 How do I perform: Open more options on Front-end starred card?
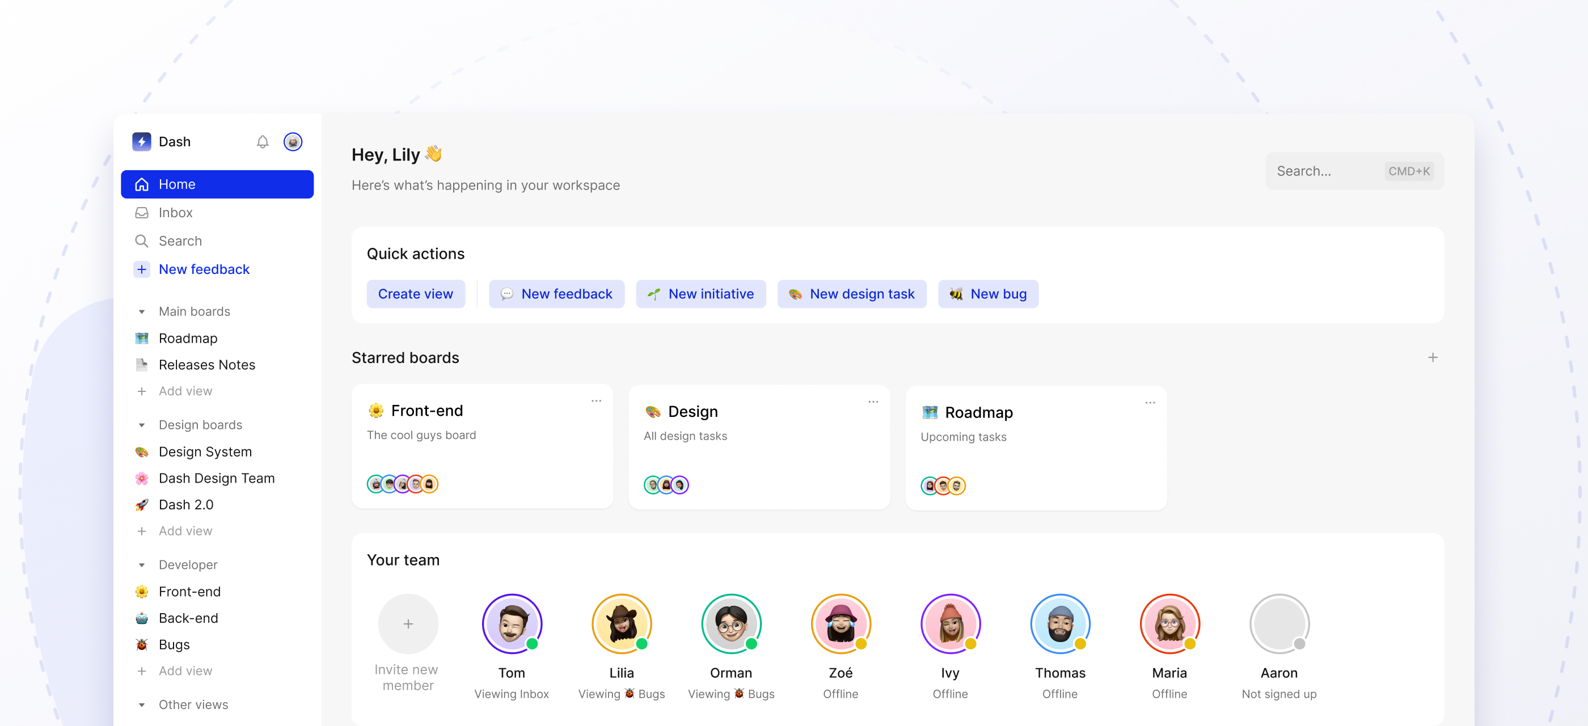click(596, 400)
